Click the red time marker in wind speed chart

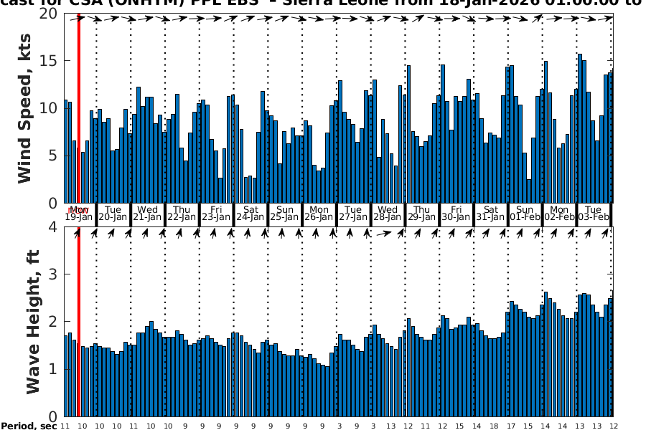click(78, 107)
